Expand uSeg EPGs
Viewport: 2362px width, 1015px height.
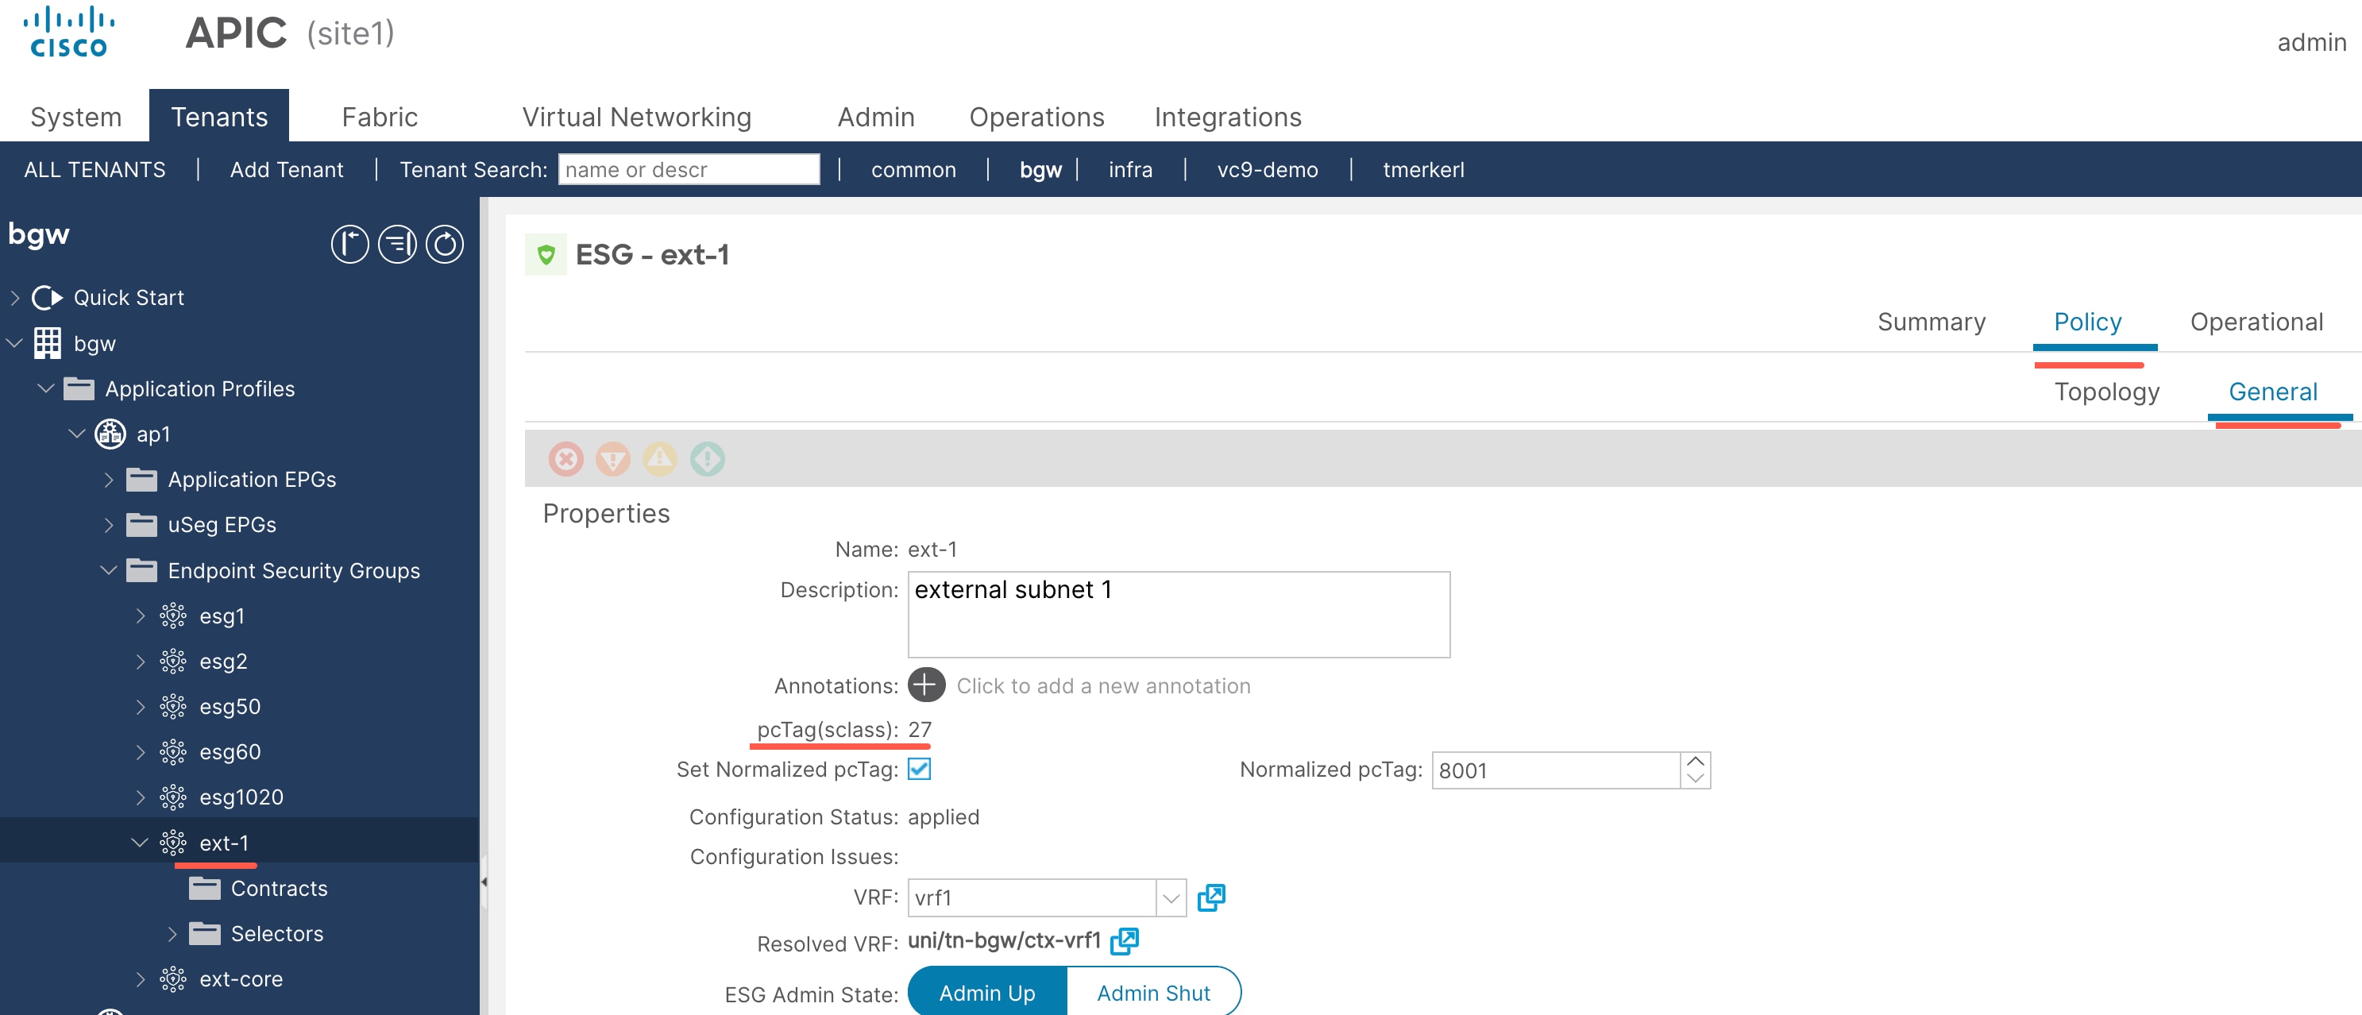109,524
